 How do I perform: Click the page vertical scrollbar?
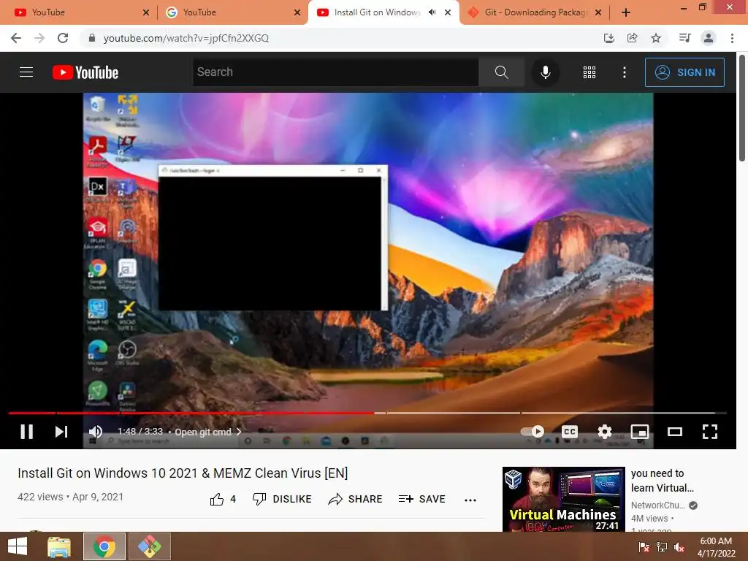pyautogui.click(x=742, y=107)
